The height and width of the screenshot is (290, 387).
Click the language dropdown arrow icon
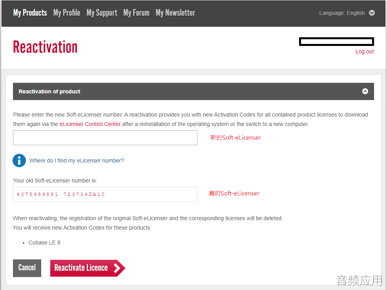372,13
